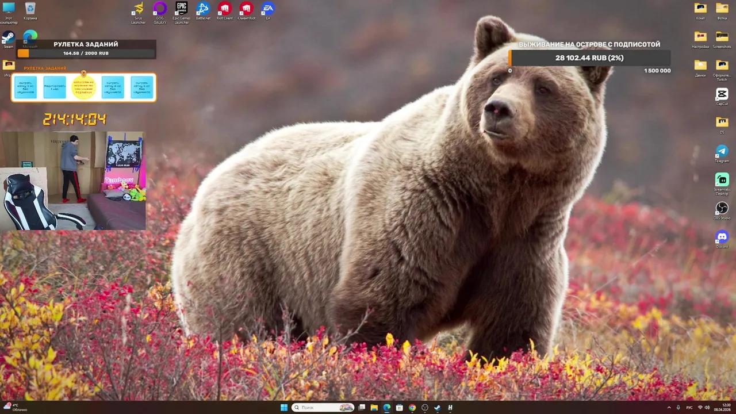Select the Telegram desktop shortcut
This screenshot has width=736, height=414.
tap(722, 154)
